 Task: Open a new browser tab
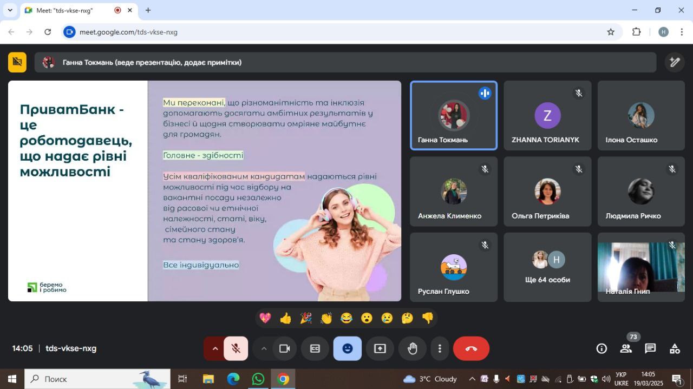(148, 10)
